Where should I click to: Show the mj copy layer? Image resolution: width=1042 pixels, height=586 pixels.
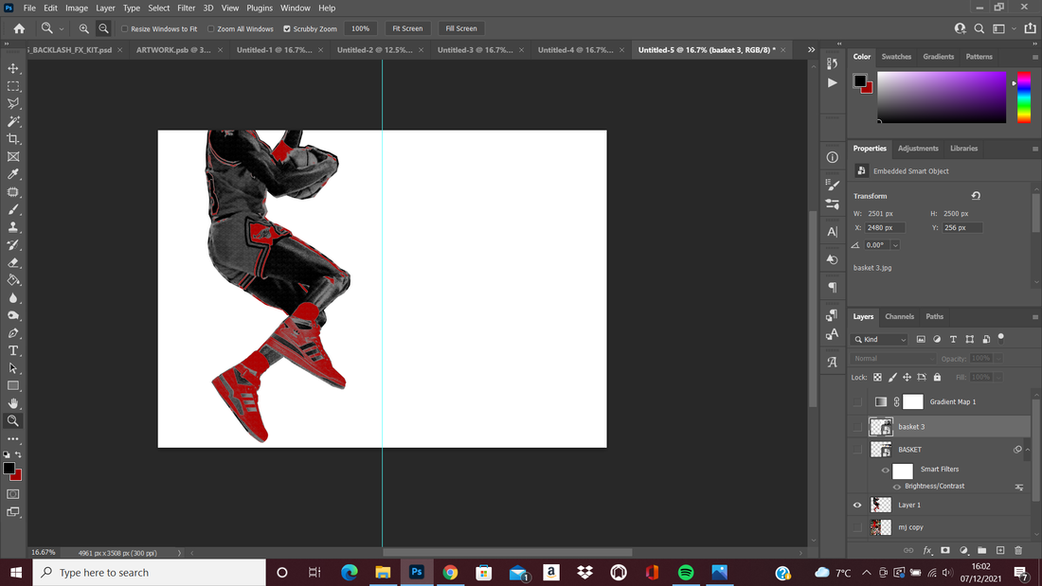(857, 527)
